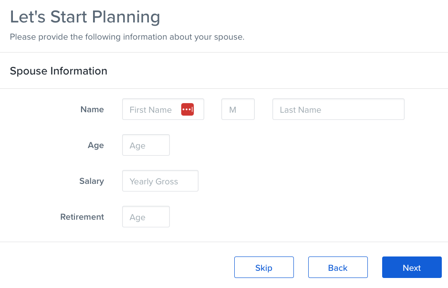Select the spouse Age input box

click(146, 145)
